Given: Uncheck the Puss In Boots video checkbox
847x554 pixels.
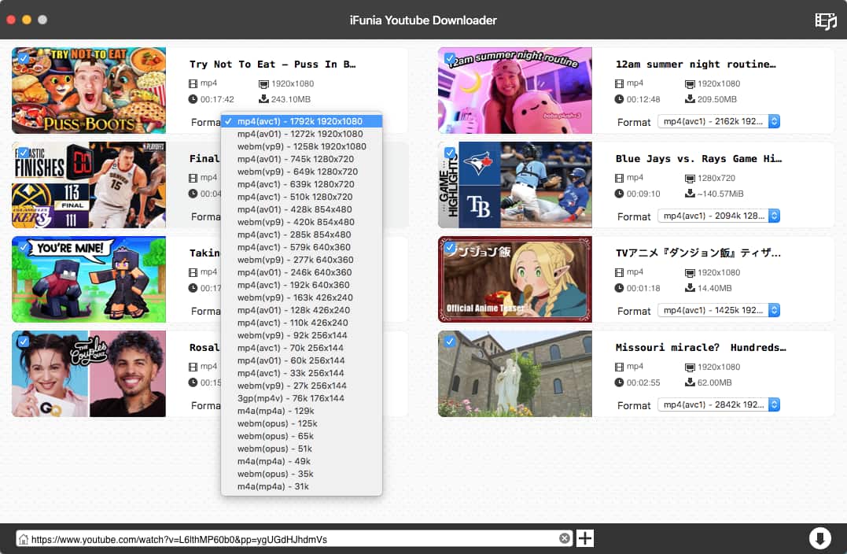Looking at the screenshot, I should (24, 58).
